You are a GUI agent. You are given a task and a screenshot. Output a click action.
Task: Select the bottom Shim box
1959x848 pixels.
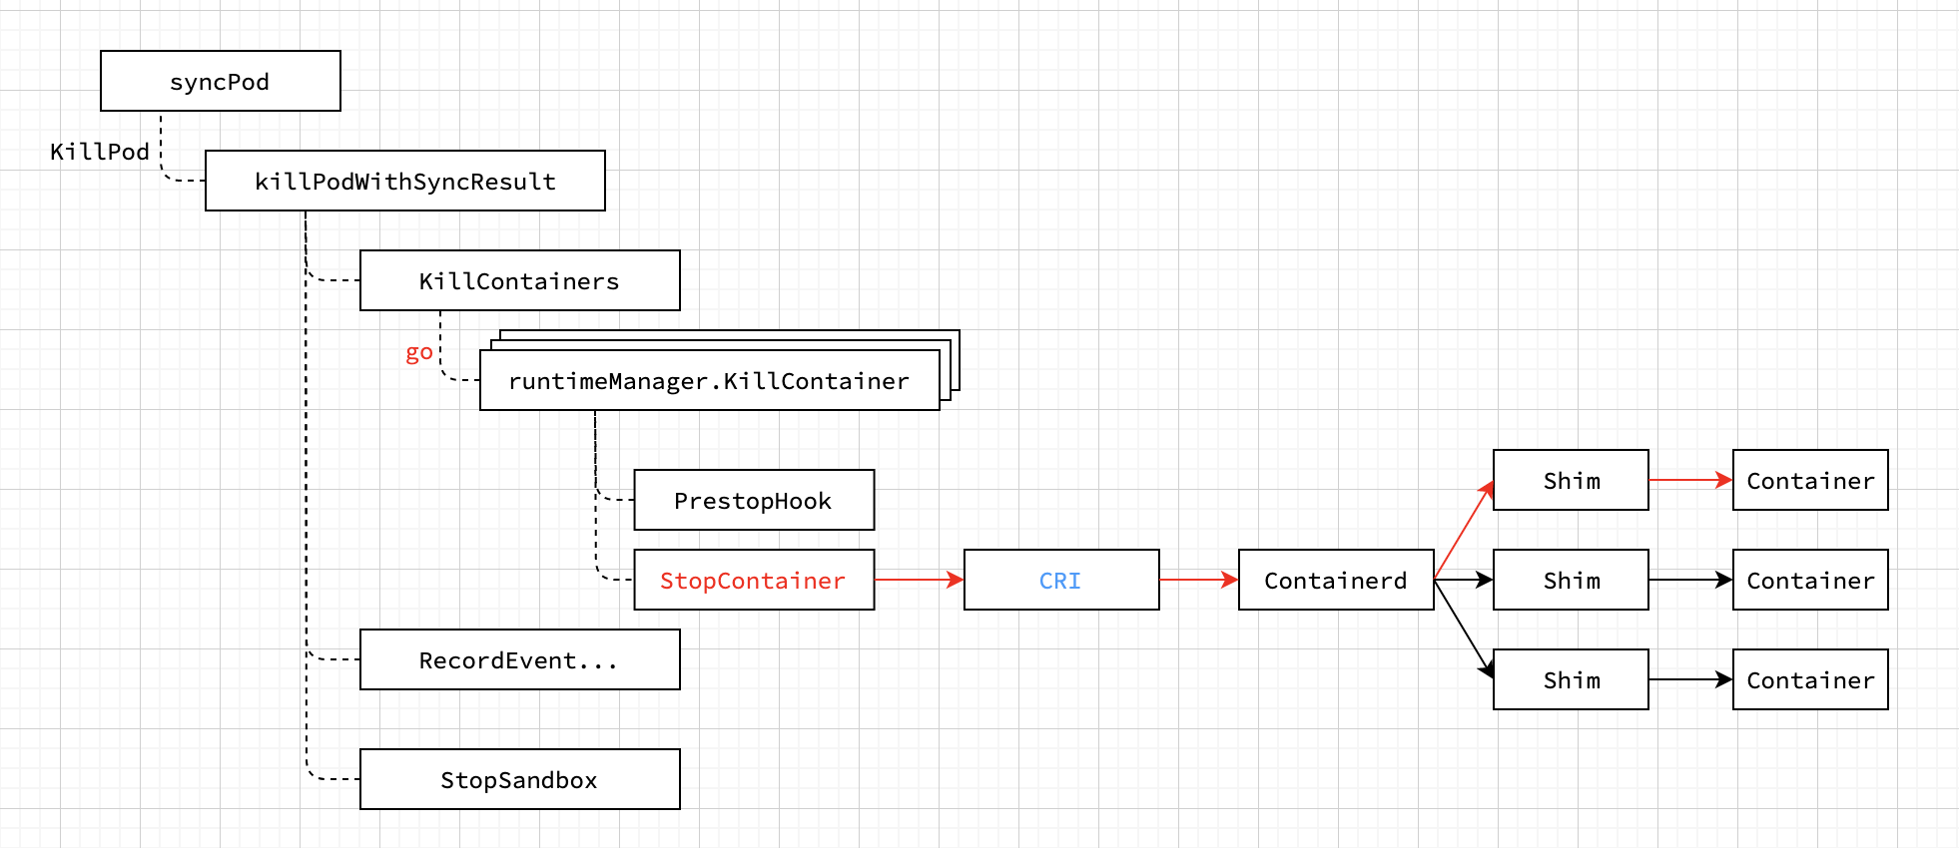[1571, 679]
